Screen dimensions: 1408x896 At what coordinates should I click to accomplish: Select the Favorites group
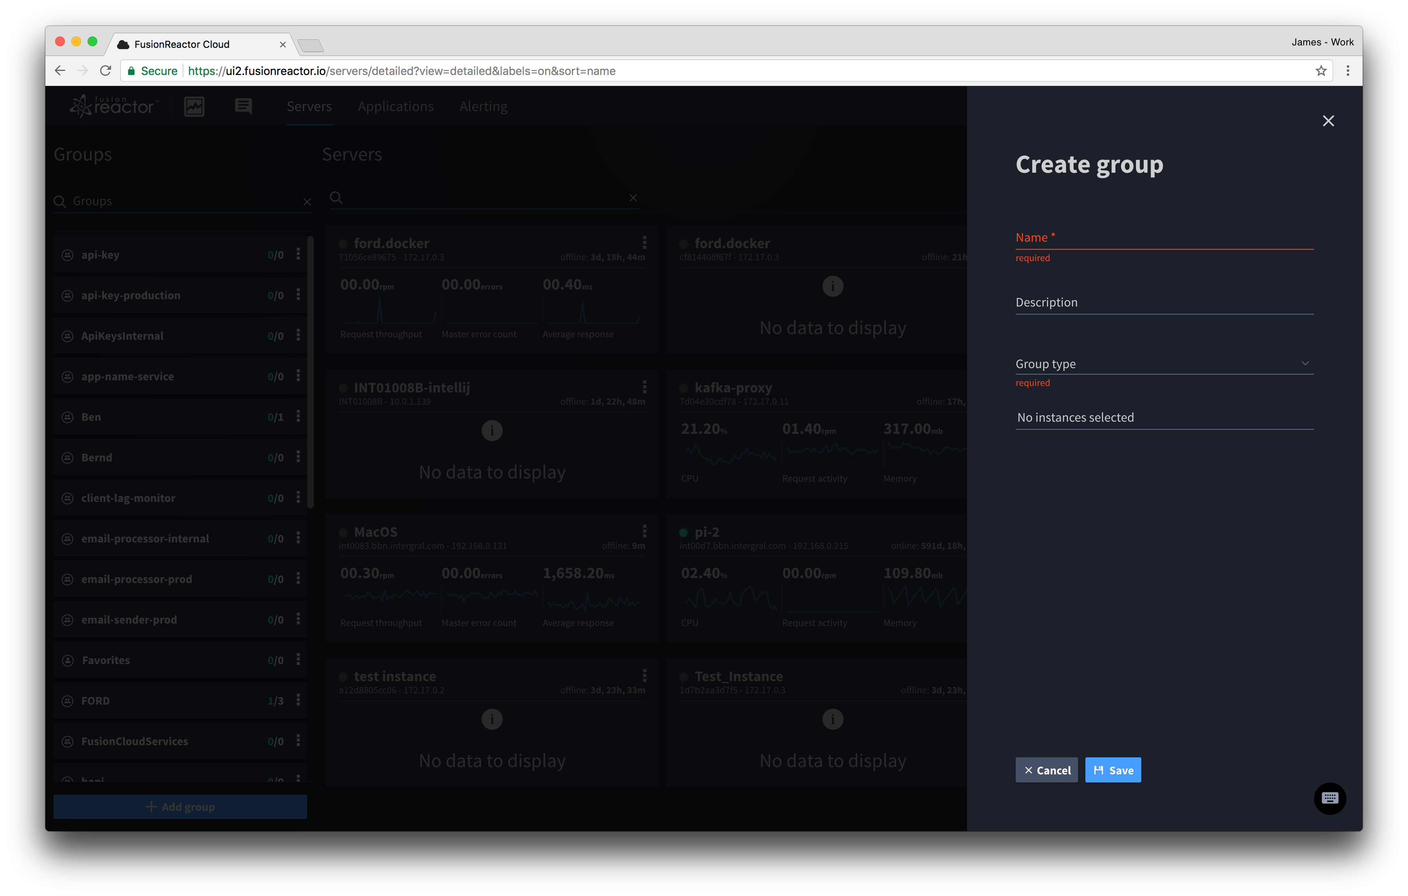pyautogui.click(x=180, y=660)
